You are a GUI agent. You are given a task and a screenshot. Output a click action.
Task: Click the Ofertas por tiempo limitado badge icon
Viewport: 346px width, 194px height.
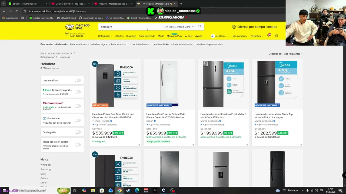(x=234, y=27)
